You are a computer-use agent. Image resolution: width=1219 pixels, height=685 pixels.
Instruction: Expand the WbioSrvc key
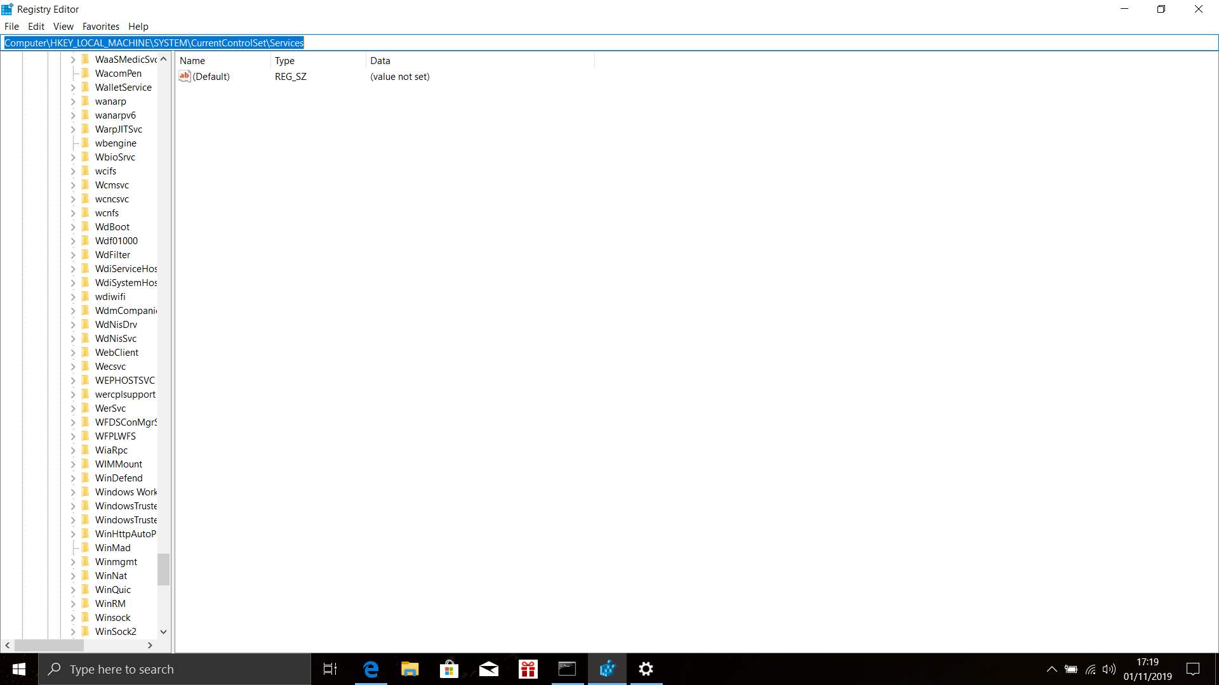[x=73, y=157]
